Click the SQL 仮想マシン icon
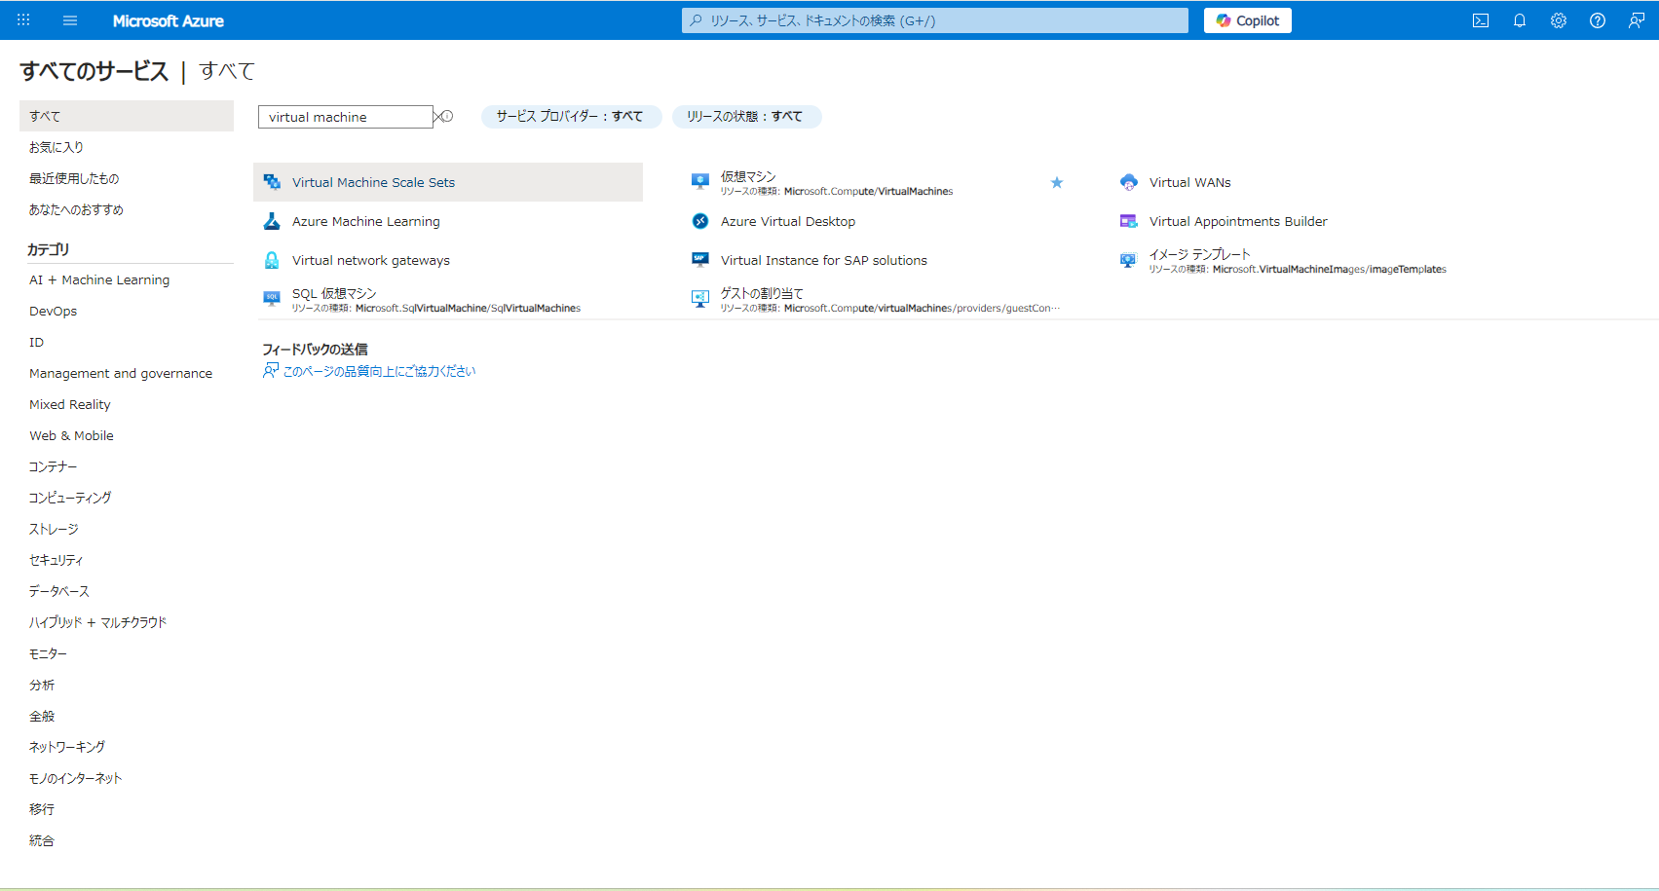This screenshot has width=1659, height=891. coord(272,299)
